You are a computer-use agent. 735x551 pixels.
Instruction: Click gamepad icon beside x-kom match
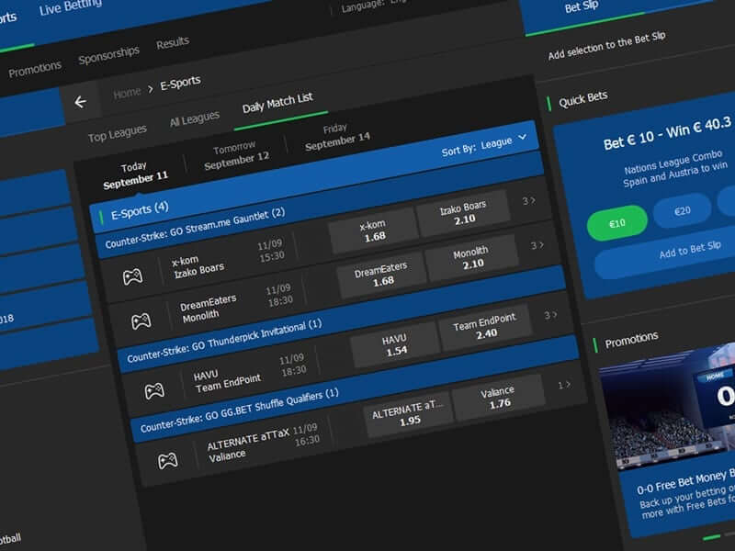click(132, 276)
